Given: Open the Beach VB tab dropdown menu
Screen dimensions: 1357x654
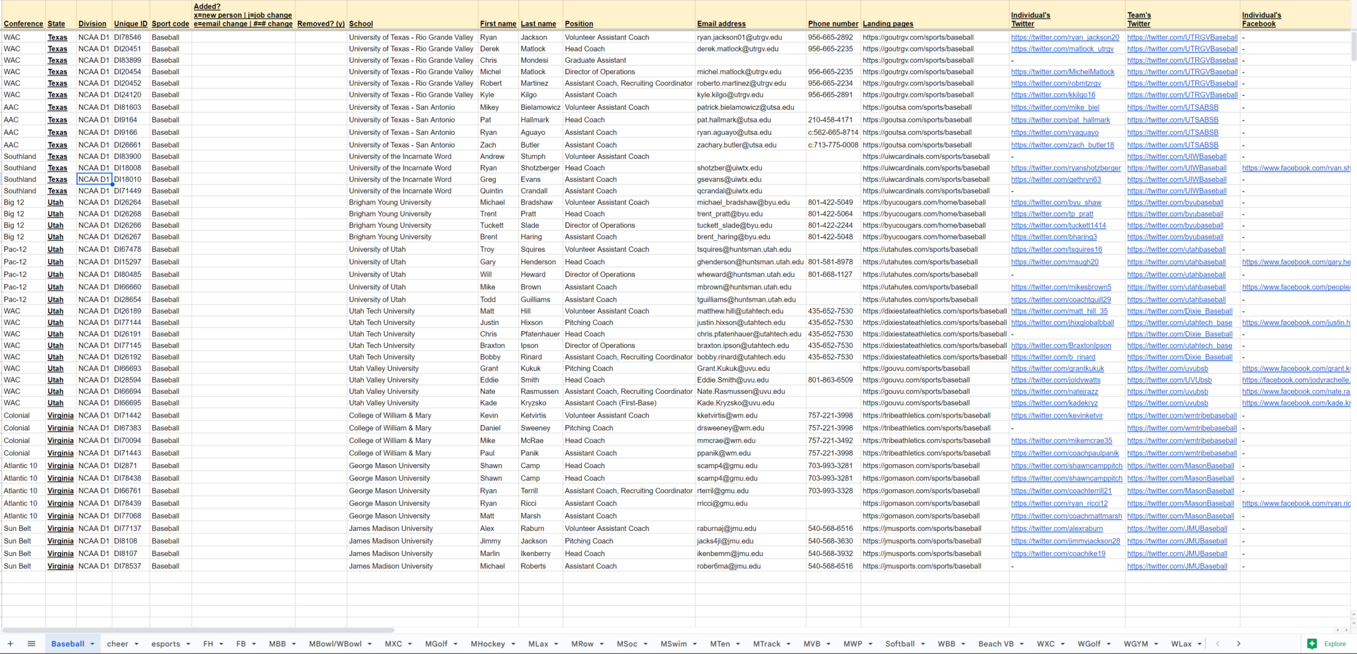Looking at the screenshot, I should 1021,643.
